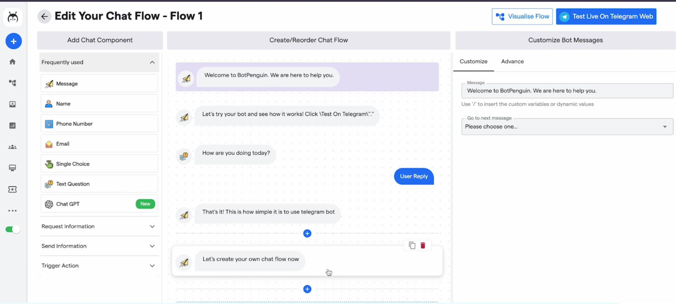The height and width of the screenshot is (304, 676).
Task: Click the Customize Bot Messages header
Action: click(x=565, y=40)
